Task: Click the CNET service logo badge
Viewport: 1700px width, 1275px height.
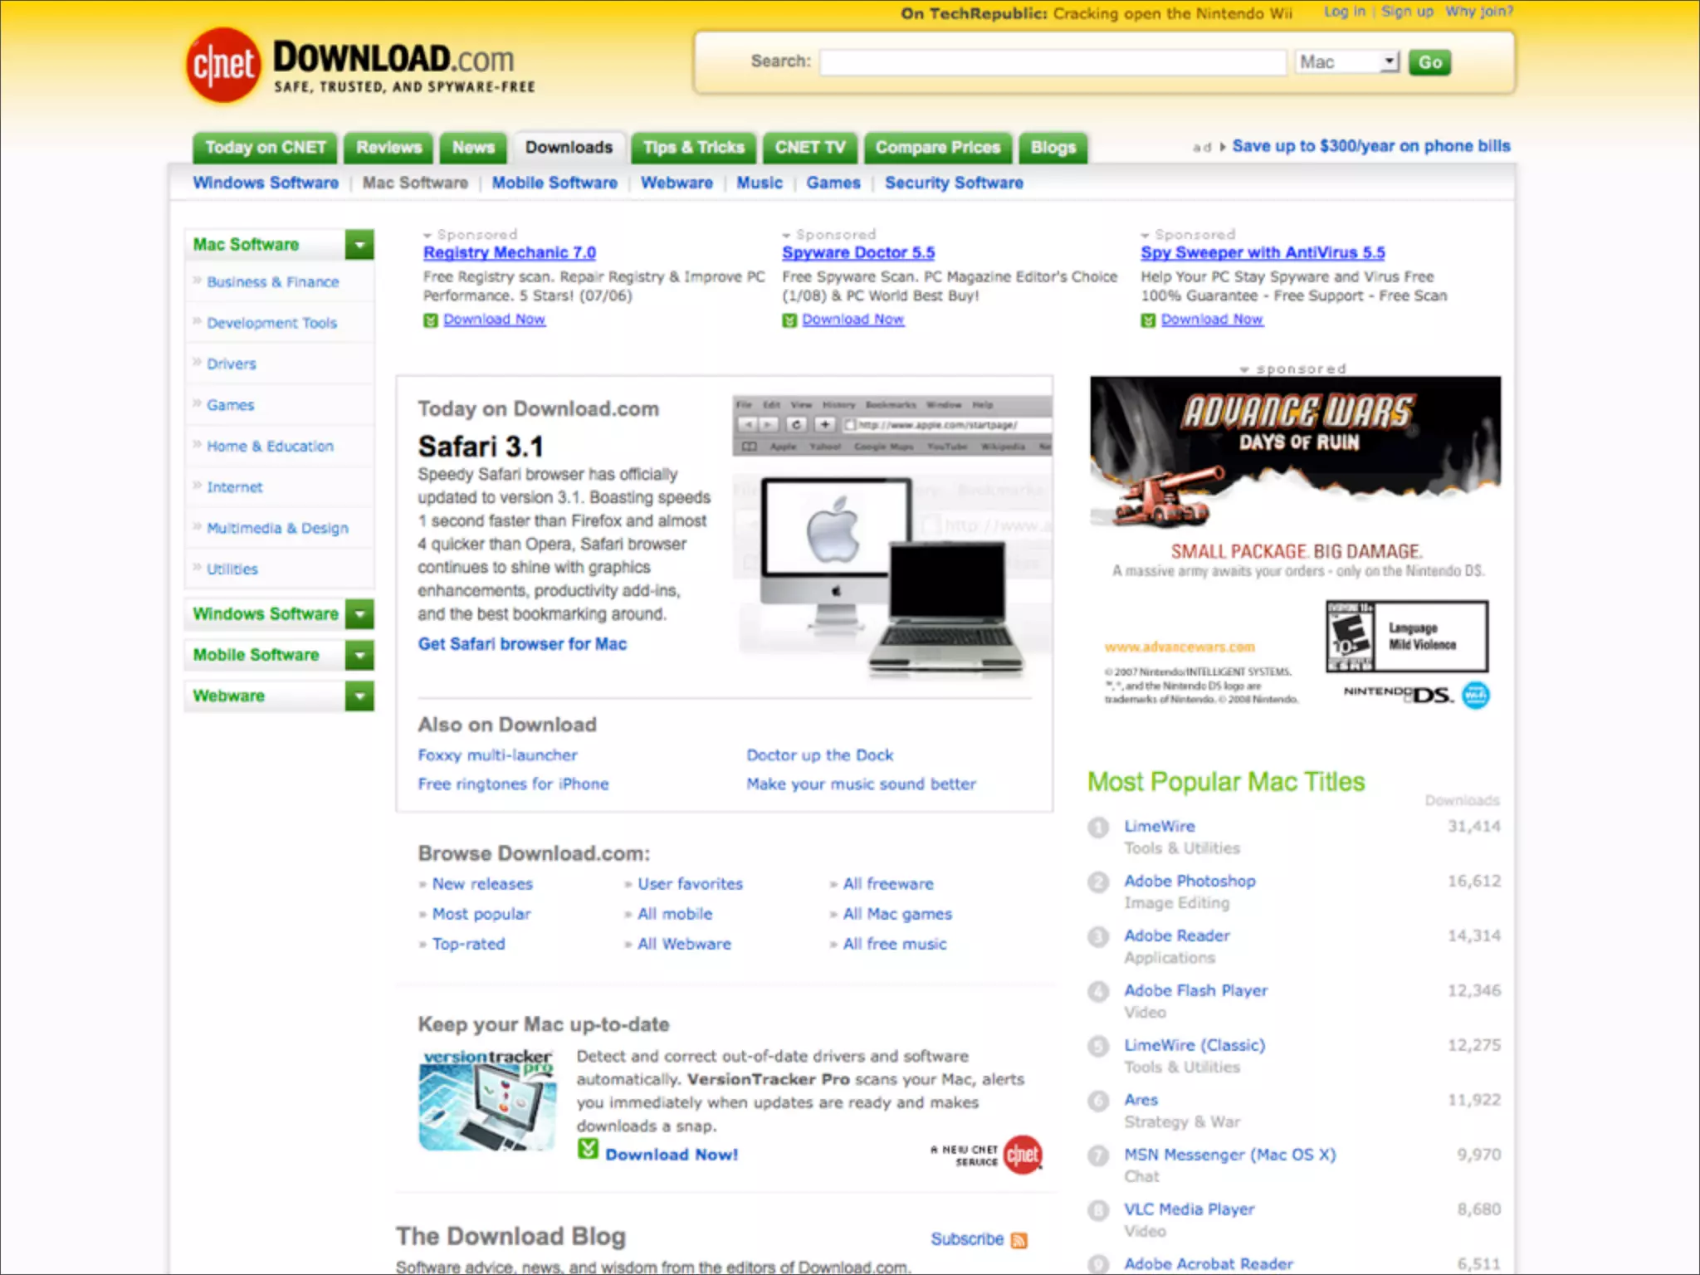Action: tap(1022, 1155)
